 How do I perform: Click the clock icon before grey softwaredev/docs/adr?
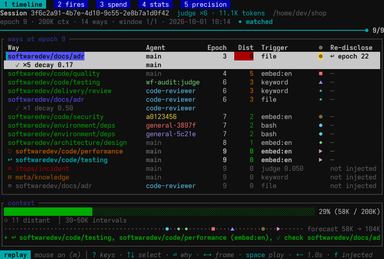(10, 186)
